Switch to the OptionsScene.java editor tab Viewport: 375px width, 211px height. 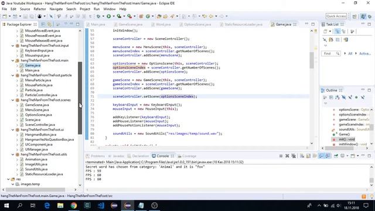[195, 25]
